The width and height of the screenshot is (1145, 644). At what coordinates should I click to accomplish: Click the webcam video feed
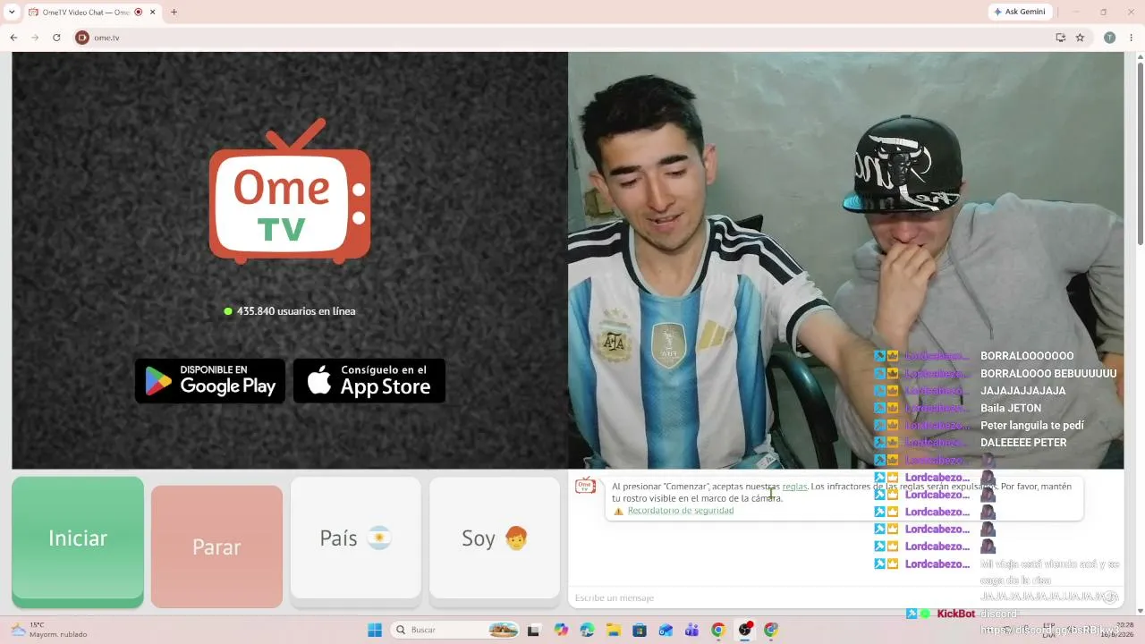[845, 259]
